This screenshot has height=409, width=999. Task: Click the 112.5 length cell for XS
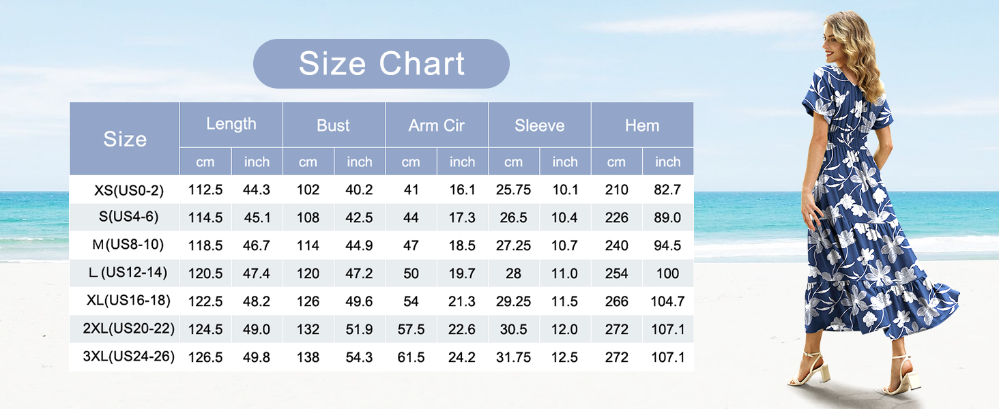tap(205, 190)
